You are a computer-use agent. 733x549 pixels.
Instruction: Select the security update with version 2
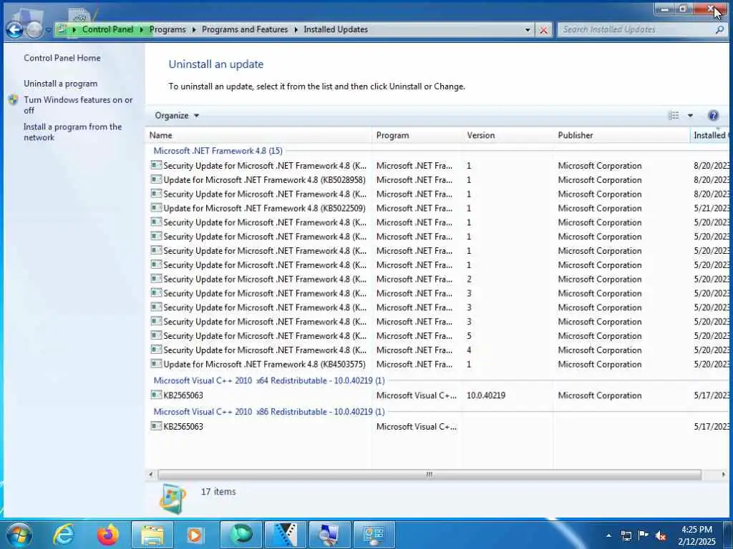pyautogui.click(x=265, y=280)
